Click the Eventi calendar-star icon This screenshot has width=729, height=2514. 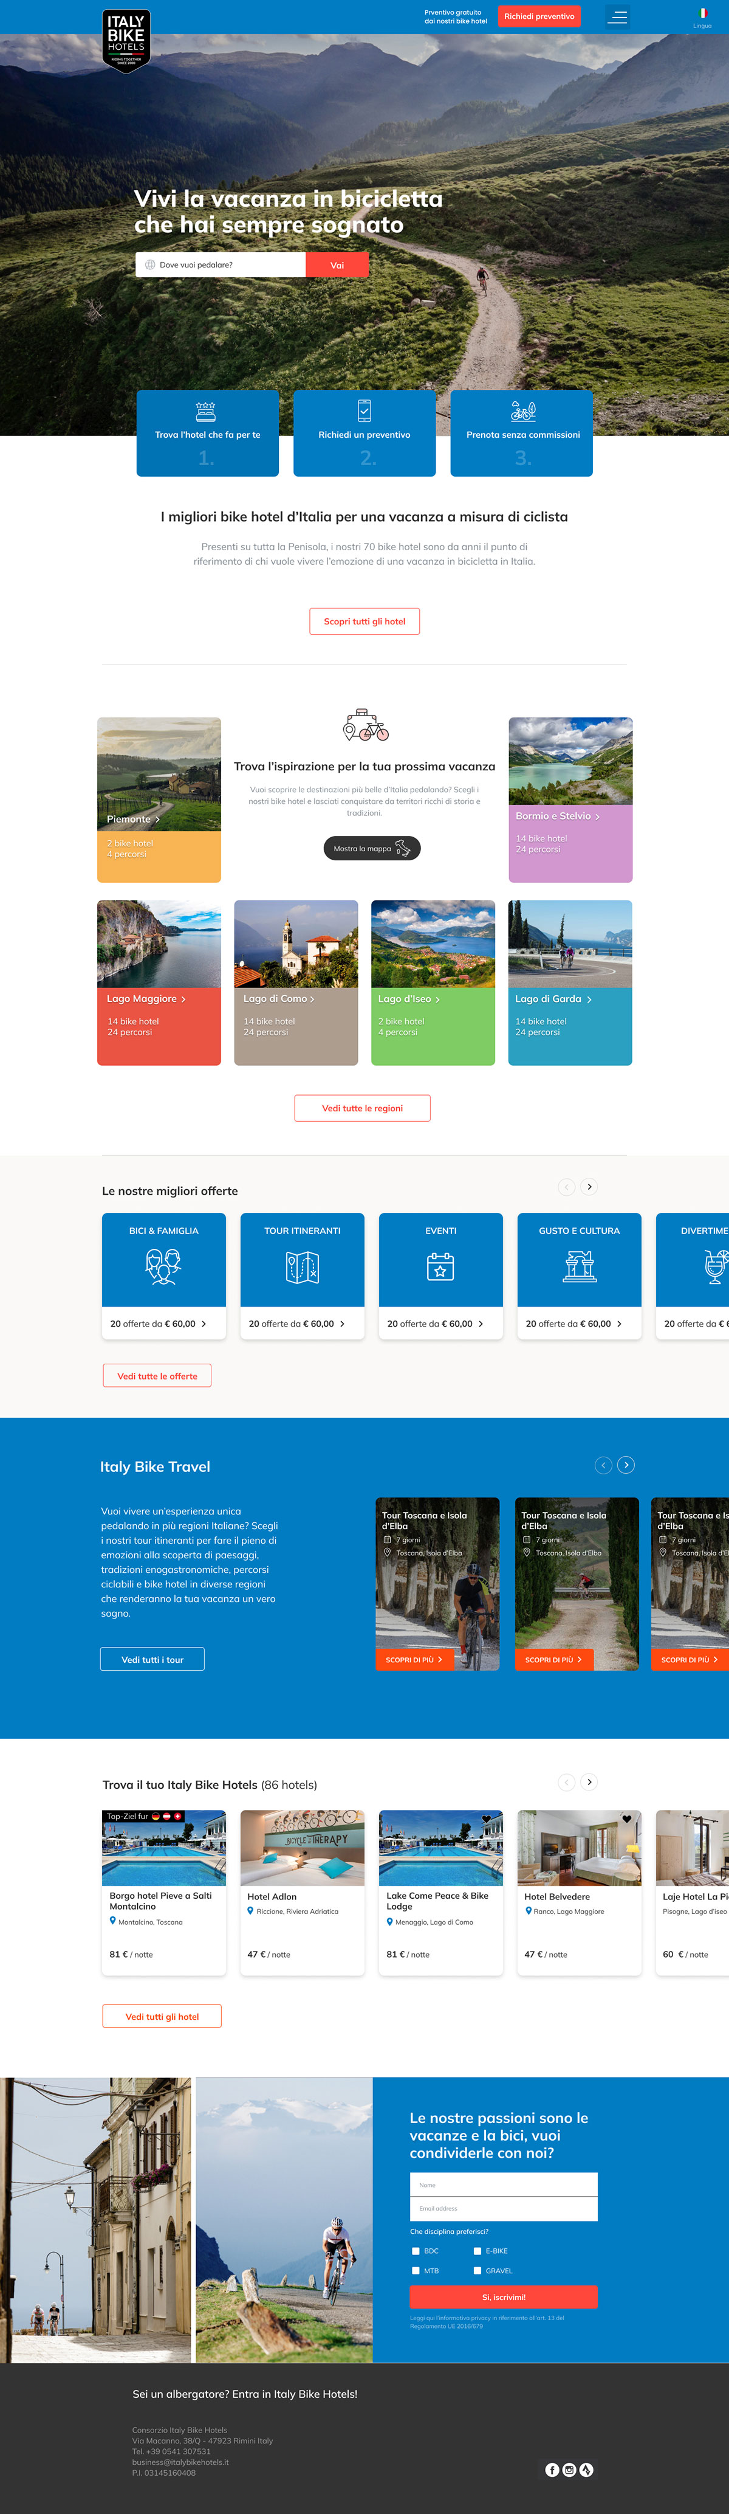440,1267
